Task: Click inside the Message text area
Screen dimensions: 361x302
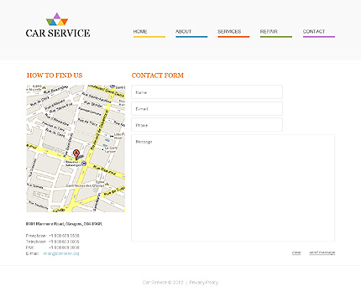Action: [233, 188]
